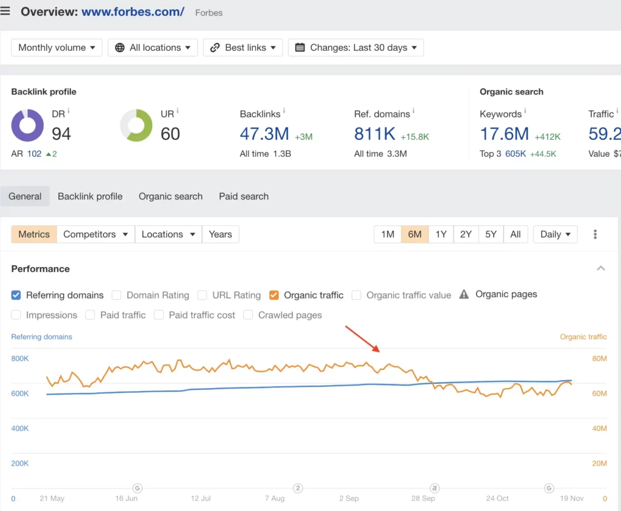The height and width of the screenshot is (511, 621).
Task: Click the Backlinks info tooltip icon
Action: 284,111
